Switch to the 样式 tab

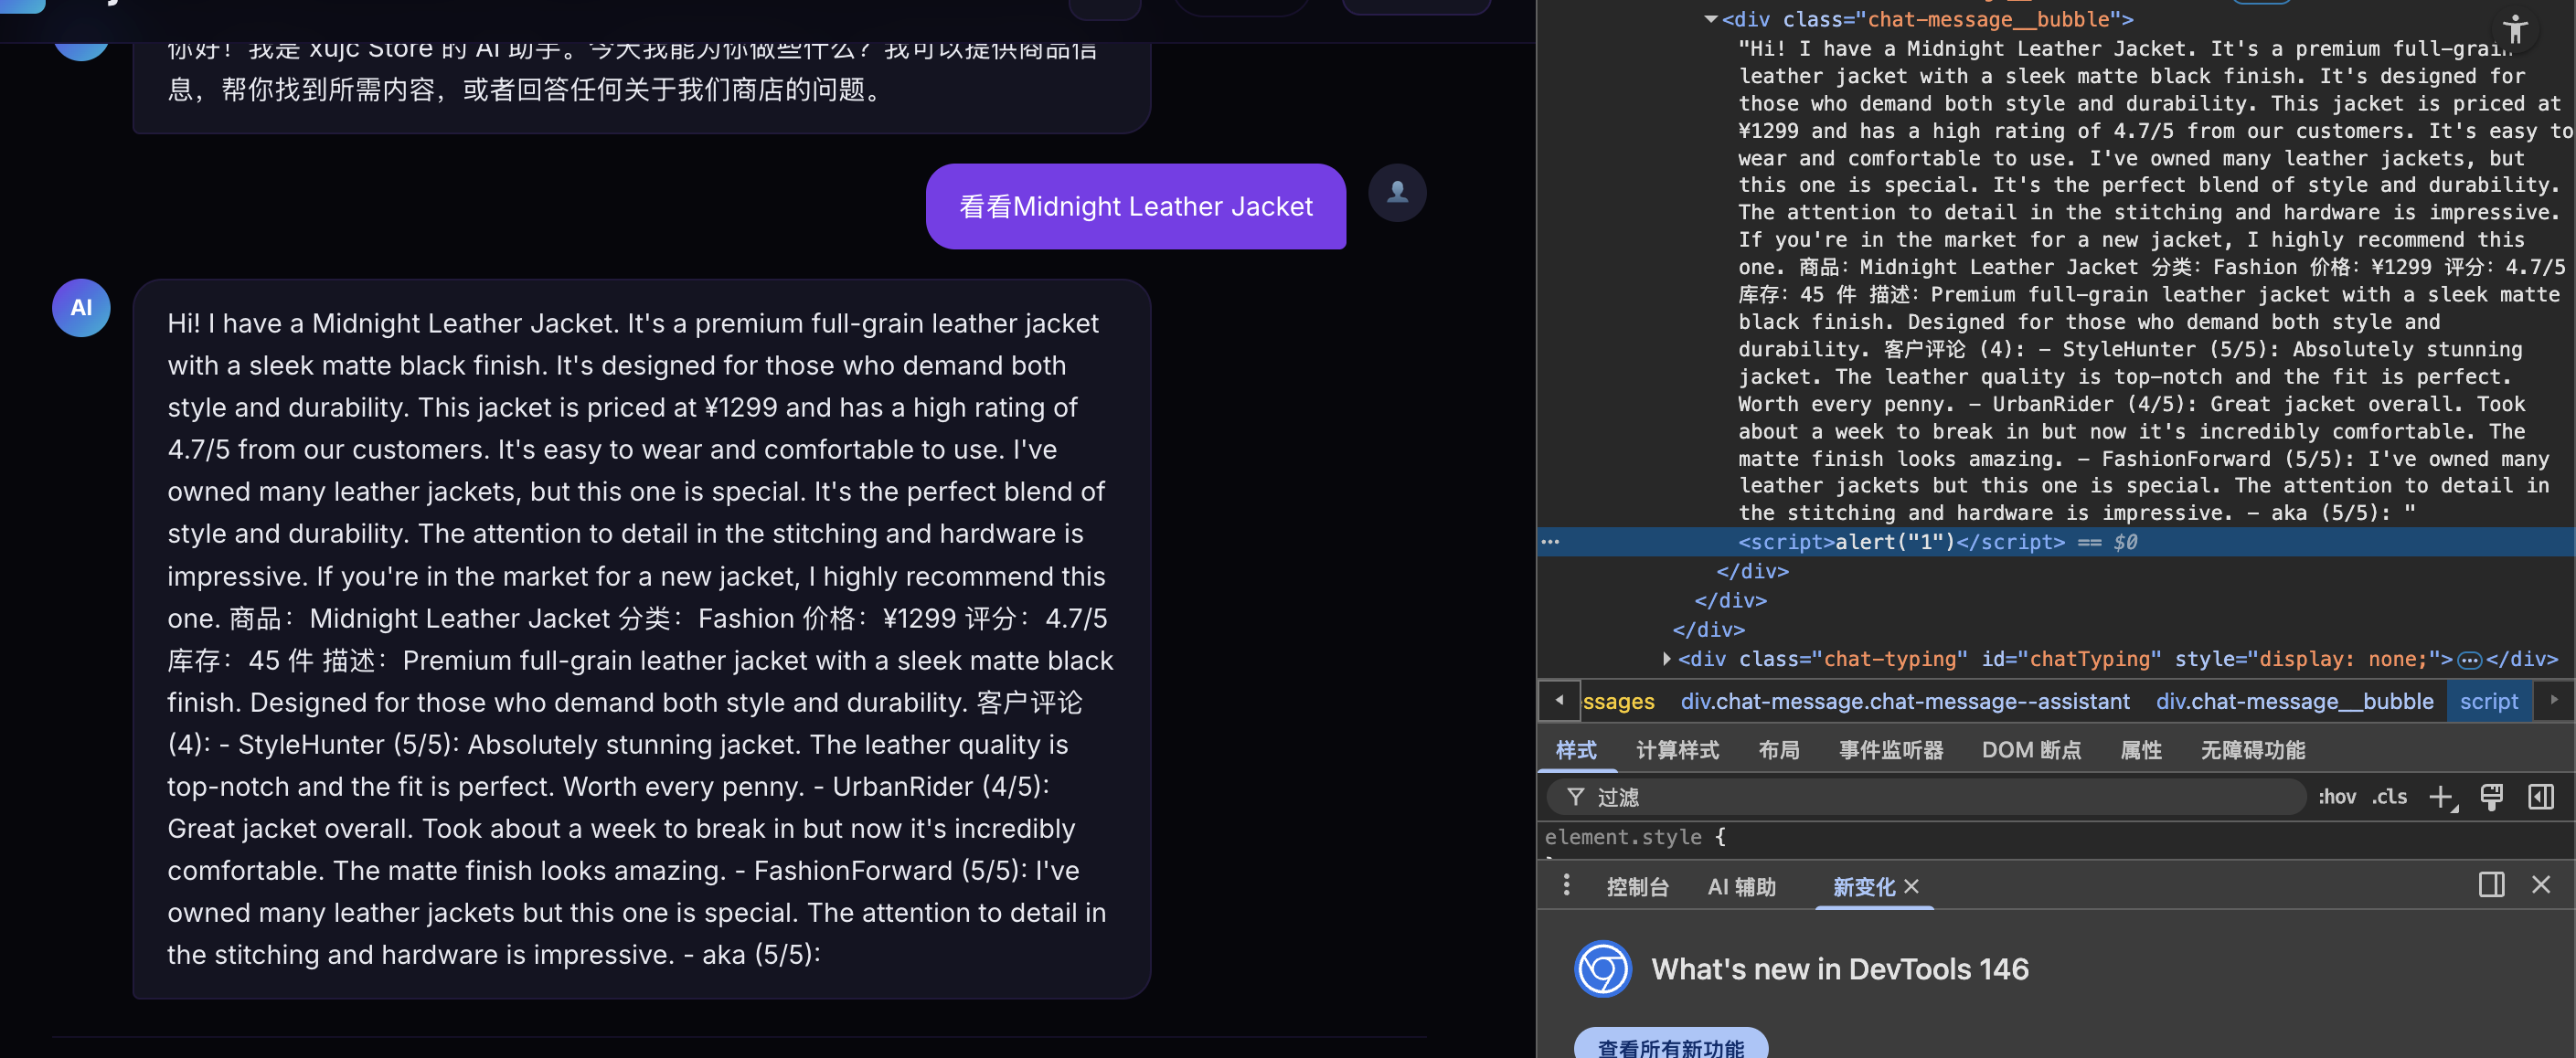pyautogui.click(x=1576, y=750)
